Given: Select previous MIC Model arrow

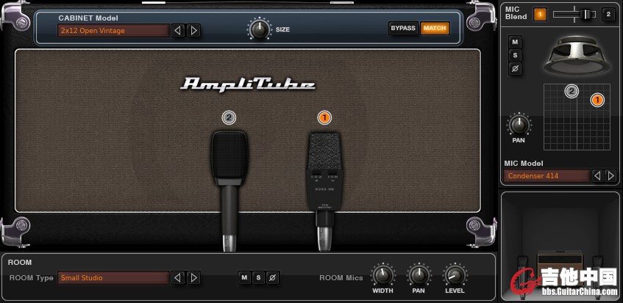Looking at the screenshot, I should point(597,176).
